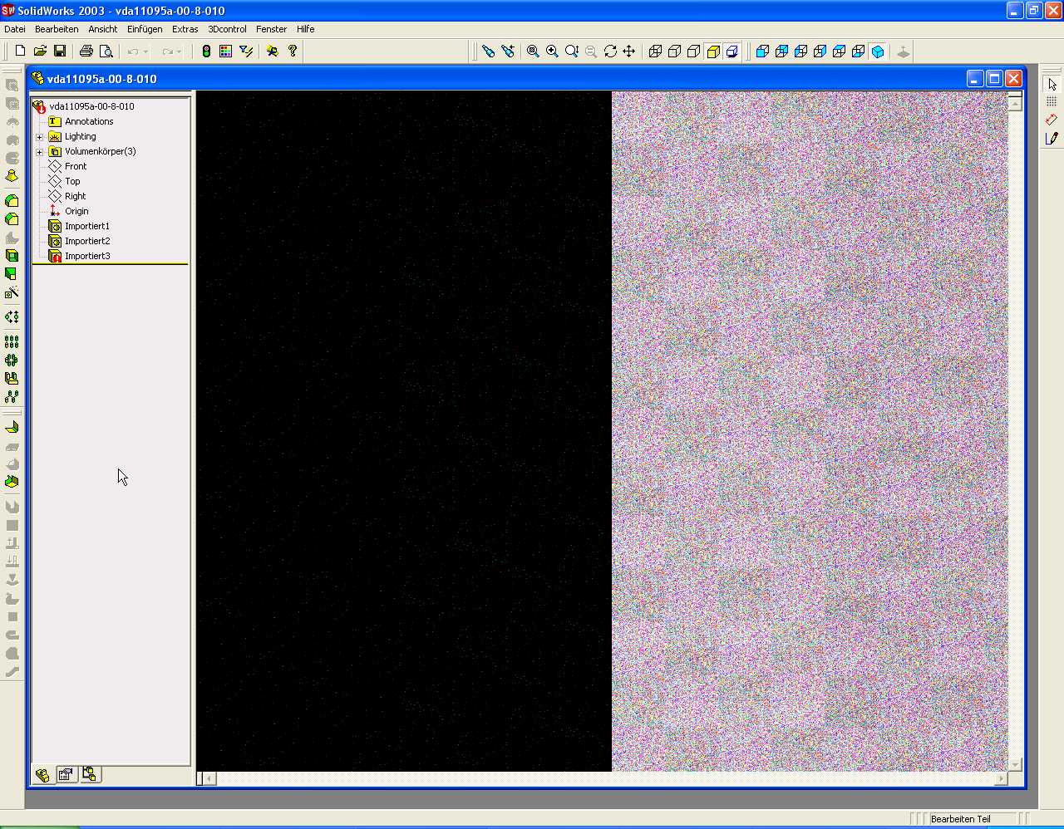Image resolution: width=1064 pixels, height=829 pixels.
Task: Click the first blue cube standard view icon
Action: click(x=762, y=52)
